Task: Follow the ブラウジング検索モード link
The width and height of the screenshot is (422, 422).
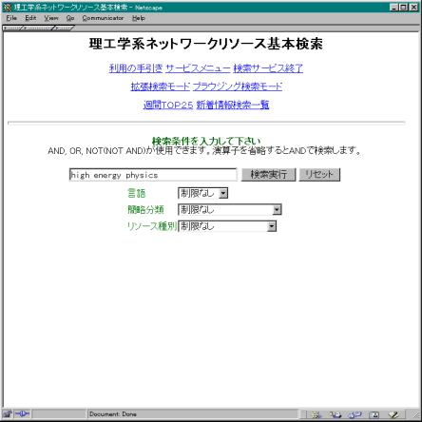Action: (238, 86)
